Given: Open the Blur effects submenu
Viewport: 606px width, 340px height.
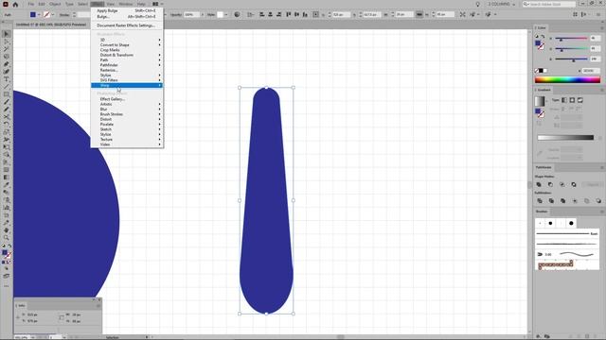Looking at the screenshot, I should (127, 110).
